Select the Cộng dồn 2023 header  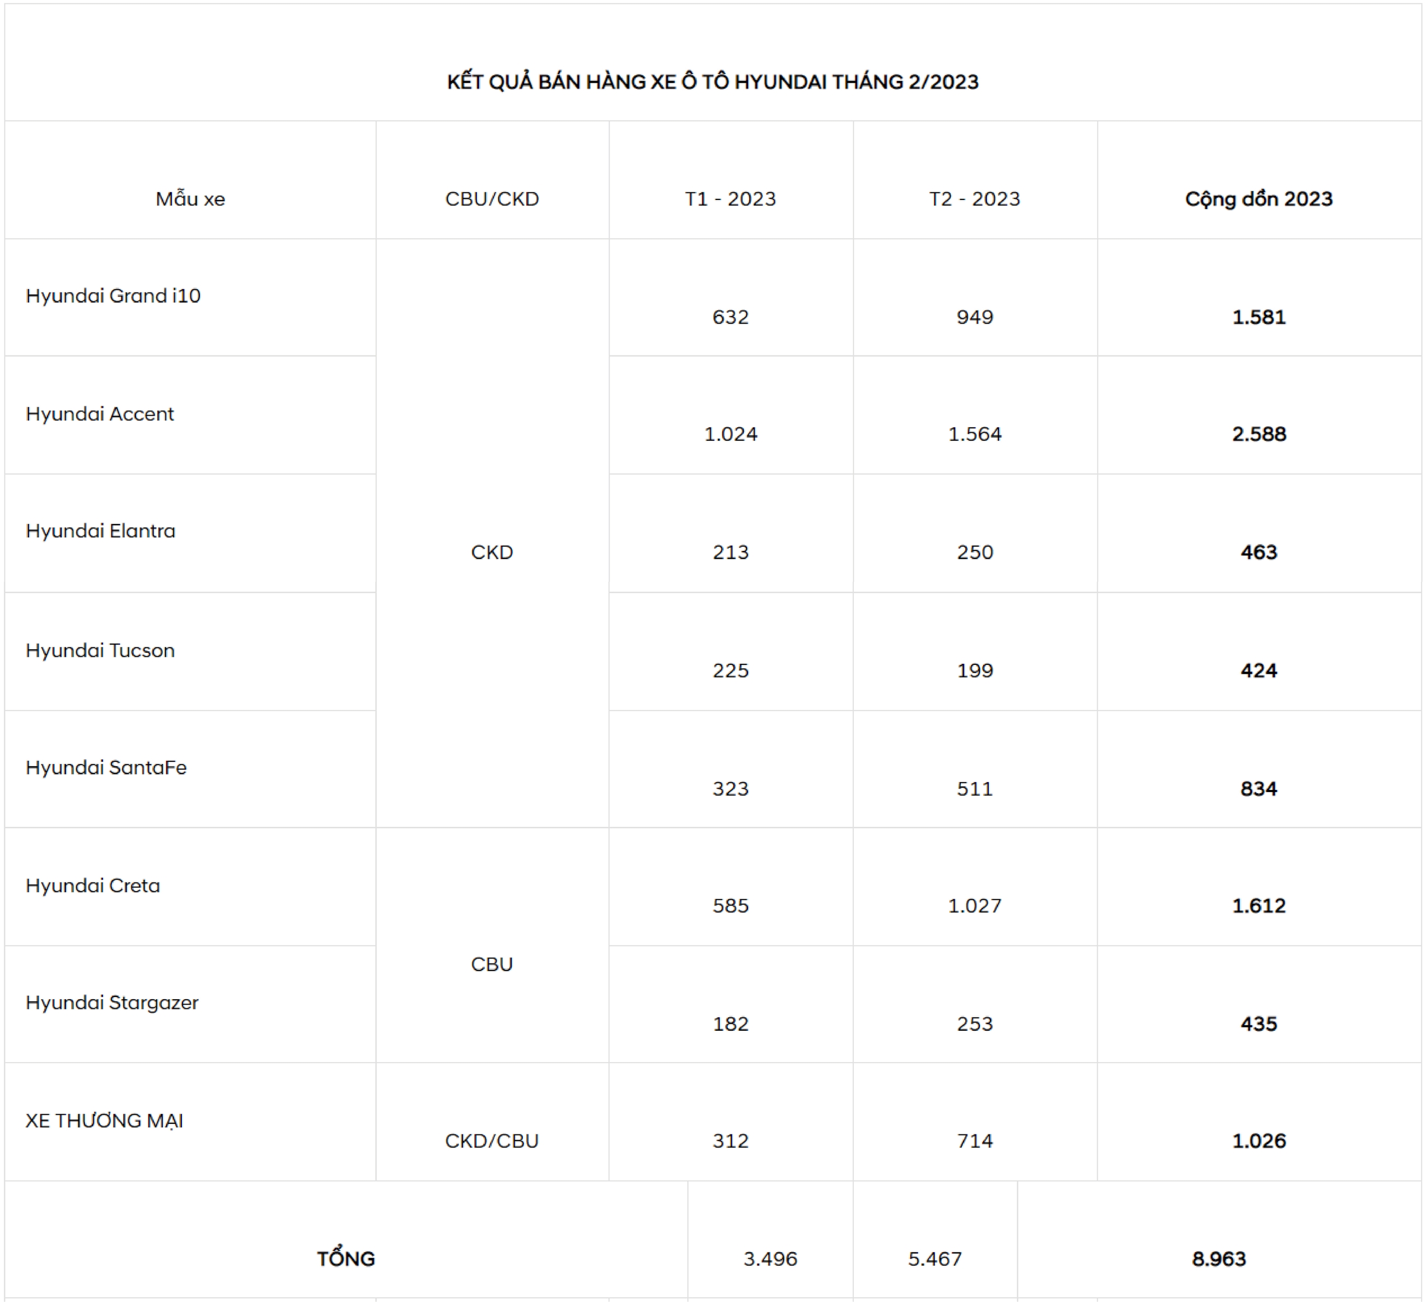coord(1259,199)
